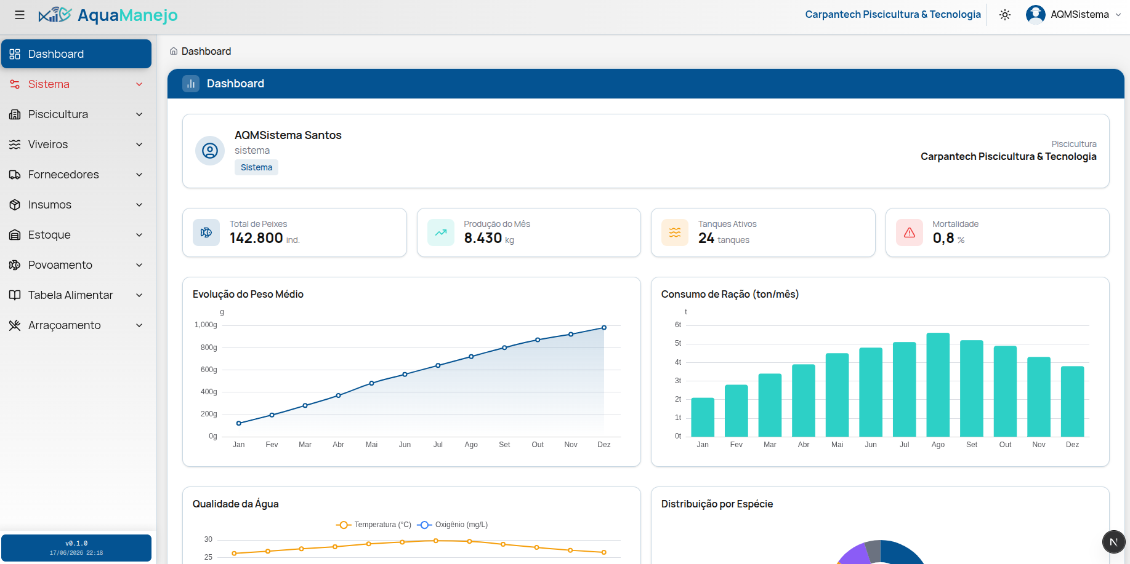This screenshot has width=1130, height=564.
Task: Click the Mortalidade warning triangle icon
Action: click(910, 232)
